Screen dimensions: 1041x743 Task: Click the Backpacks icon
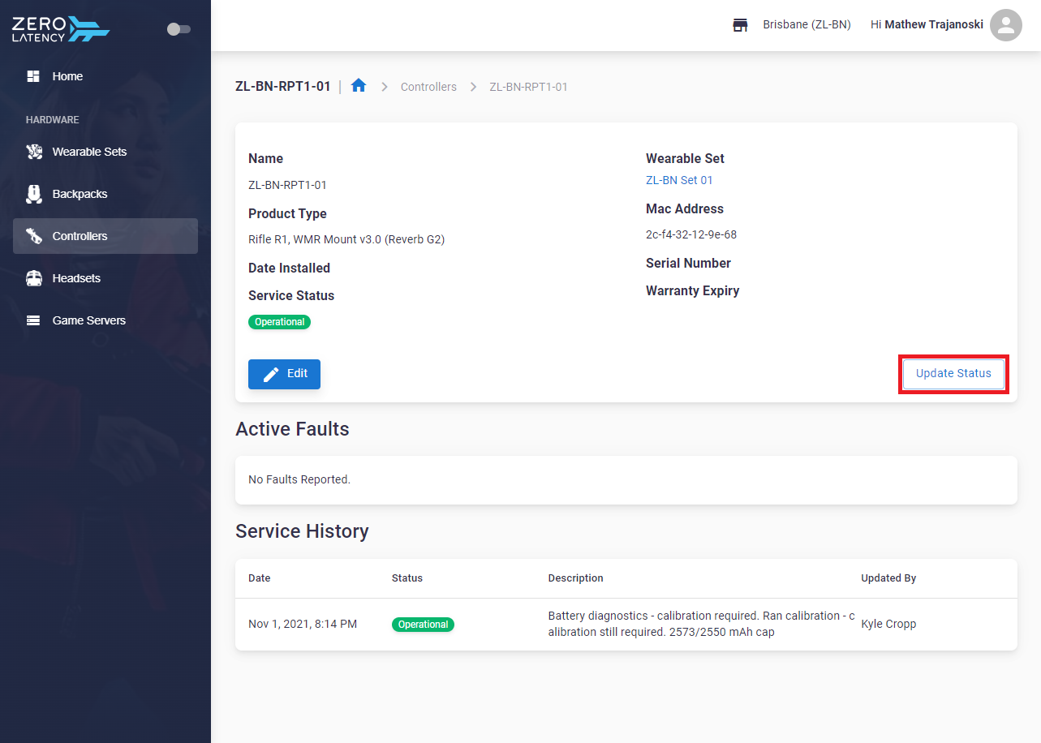tap(33, 194)
